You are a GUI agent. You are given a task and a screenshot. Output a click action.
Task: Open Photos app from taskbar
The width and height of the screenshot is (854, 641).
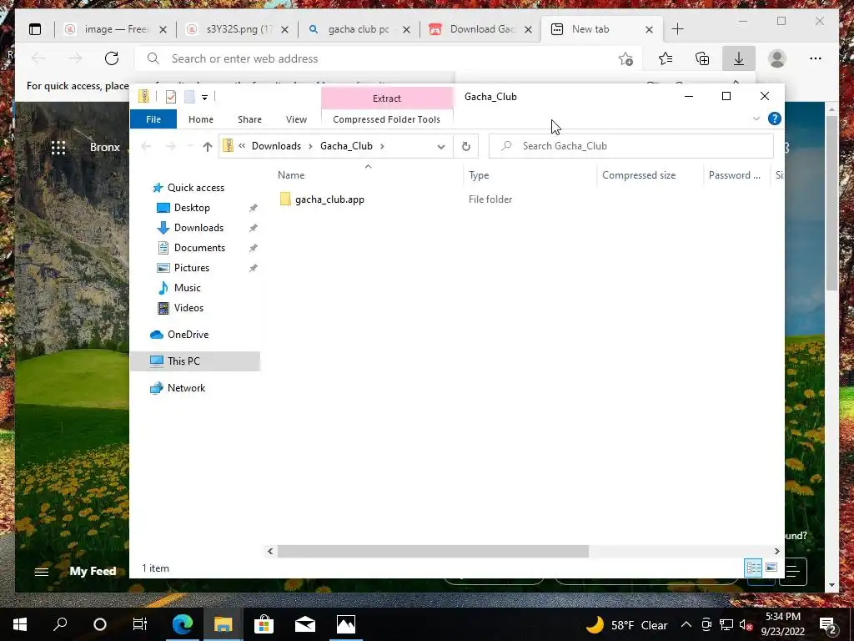346,624
